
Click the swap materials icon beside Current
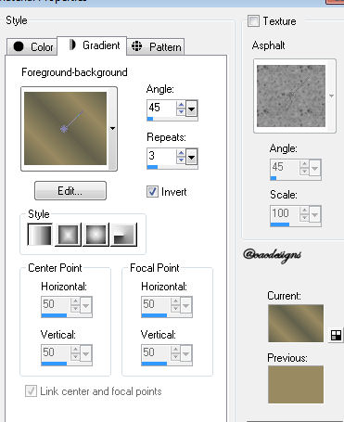pyautogui.click(x=336, y=335)
